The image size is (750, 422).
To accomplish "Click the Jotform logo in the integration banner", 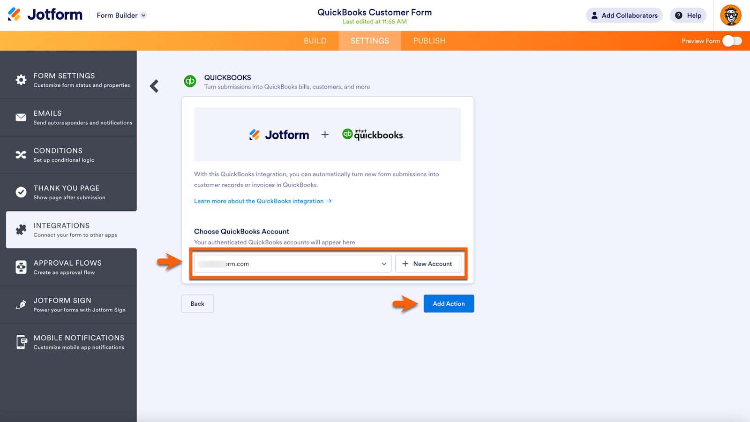I will pos(279,135).
